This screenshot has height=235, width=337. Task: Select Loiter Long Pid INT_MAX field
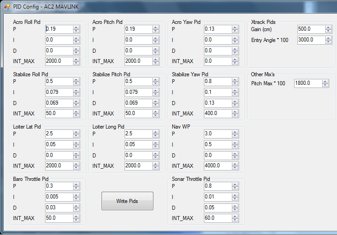click(x=137, y=166)
